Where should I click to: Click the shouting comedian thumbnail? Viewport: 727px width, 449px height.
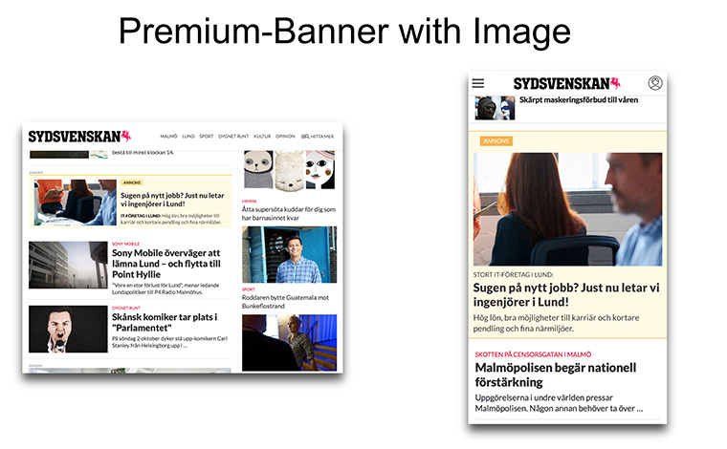pyautogui.click(x=68, y=329)
